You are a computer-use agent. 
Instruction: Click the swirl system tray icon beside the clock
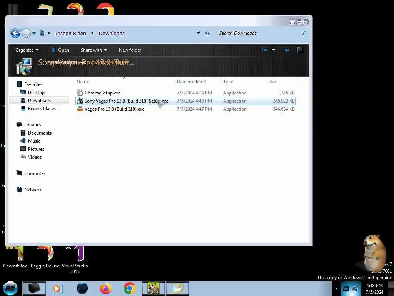(x=355, y=289)
